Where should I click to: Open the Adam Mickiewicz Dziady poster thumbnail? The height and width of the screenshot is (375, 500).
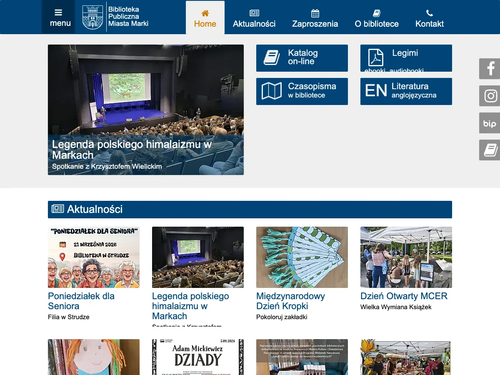click(198, 357)
